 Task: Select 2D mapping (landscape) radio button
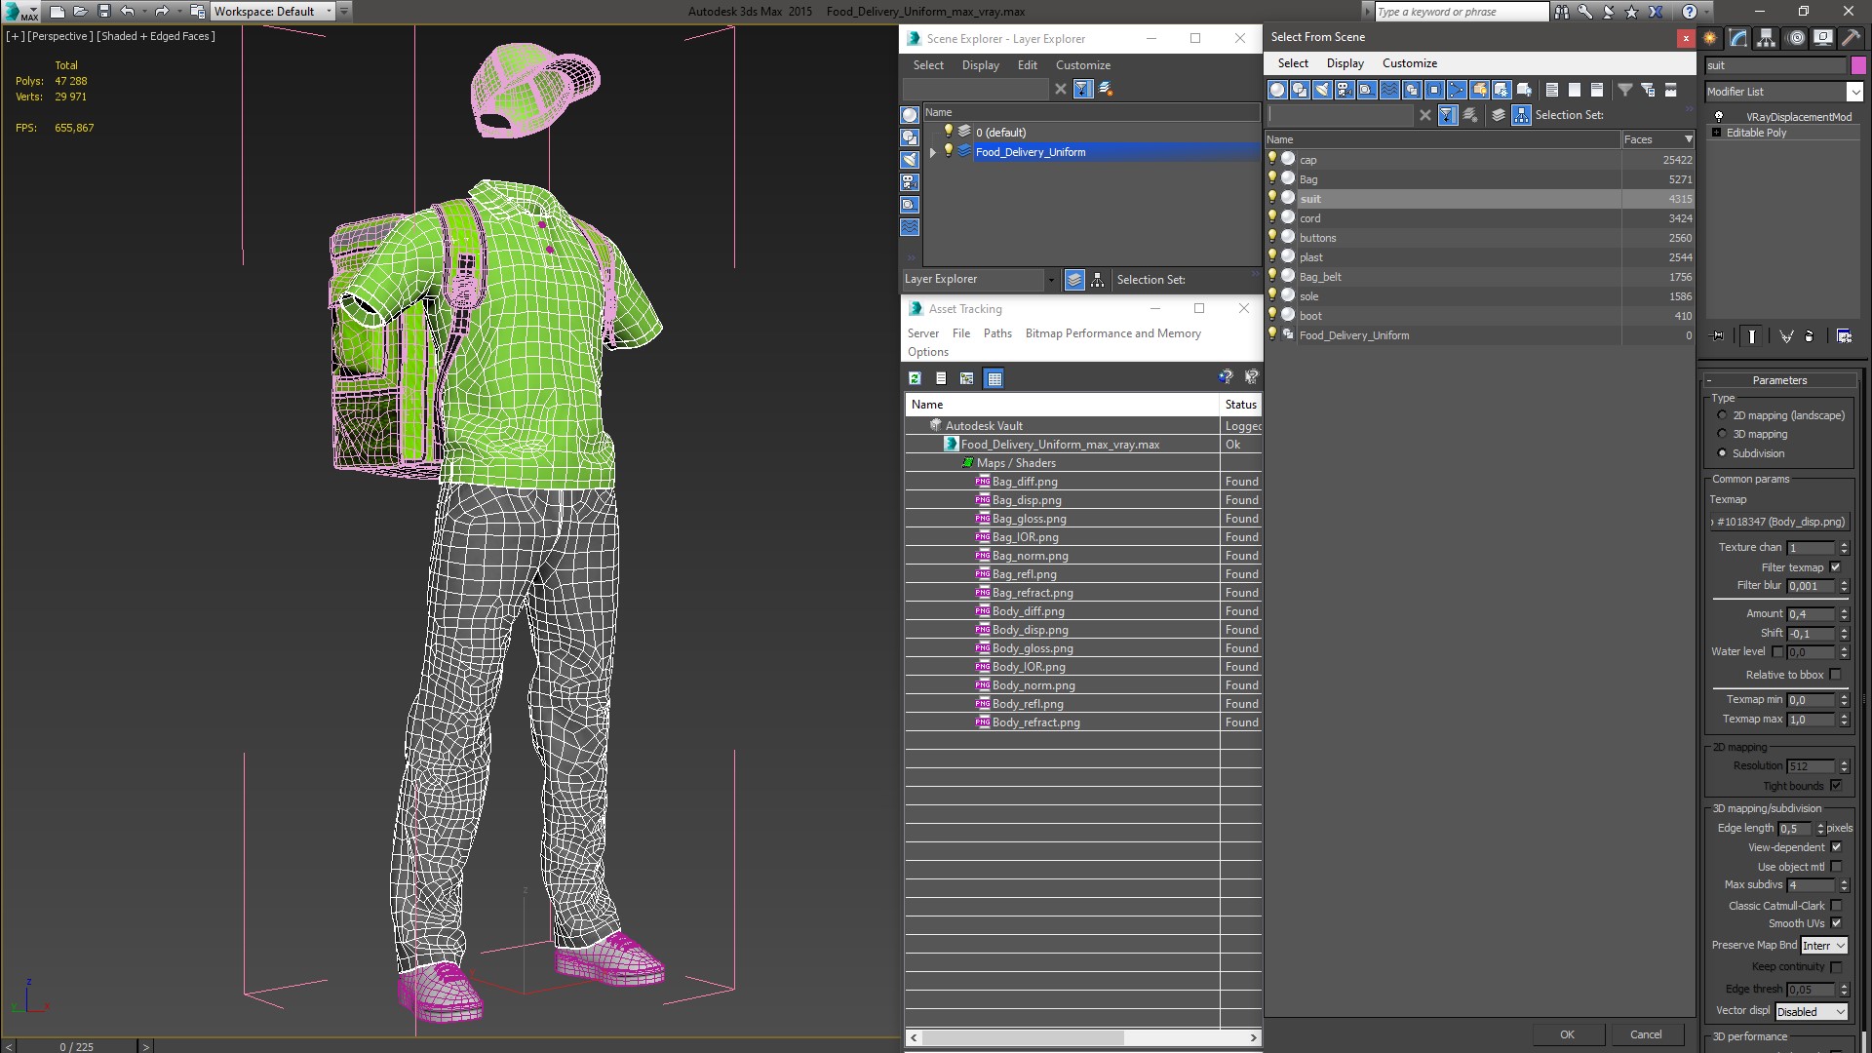coord(1723,415)
